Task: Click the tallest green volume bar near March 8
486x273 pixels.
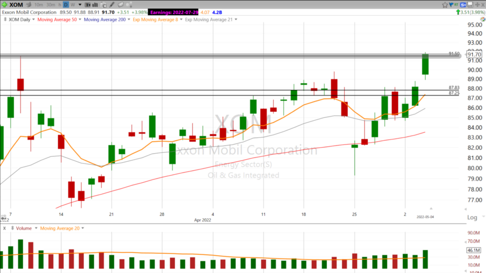Action: click(x=20, y=254)
